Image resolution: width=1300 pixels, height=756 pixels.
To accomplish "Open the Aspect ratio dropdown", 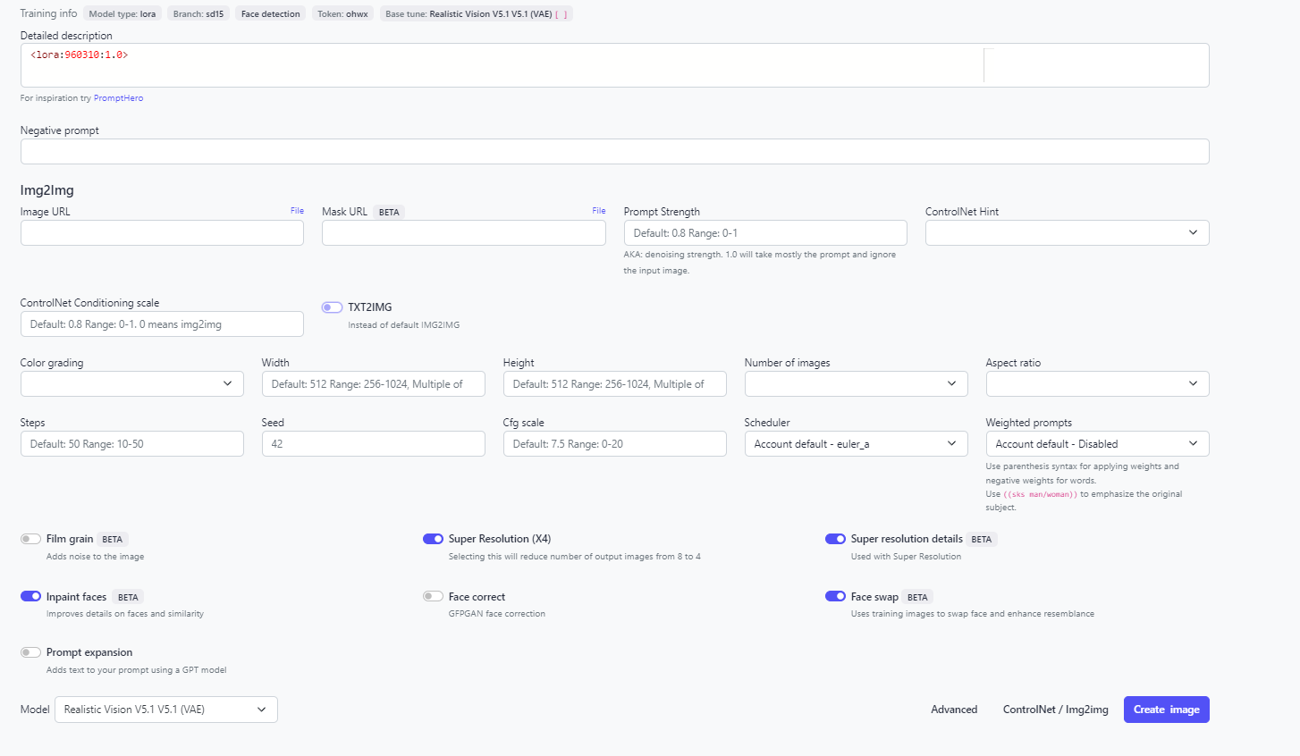I will click(1097, 384).
